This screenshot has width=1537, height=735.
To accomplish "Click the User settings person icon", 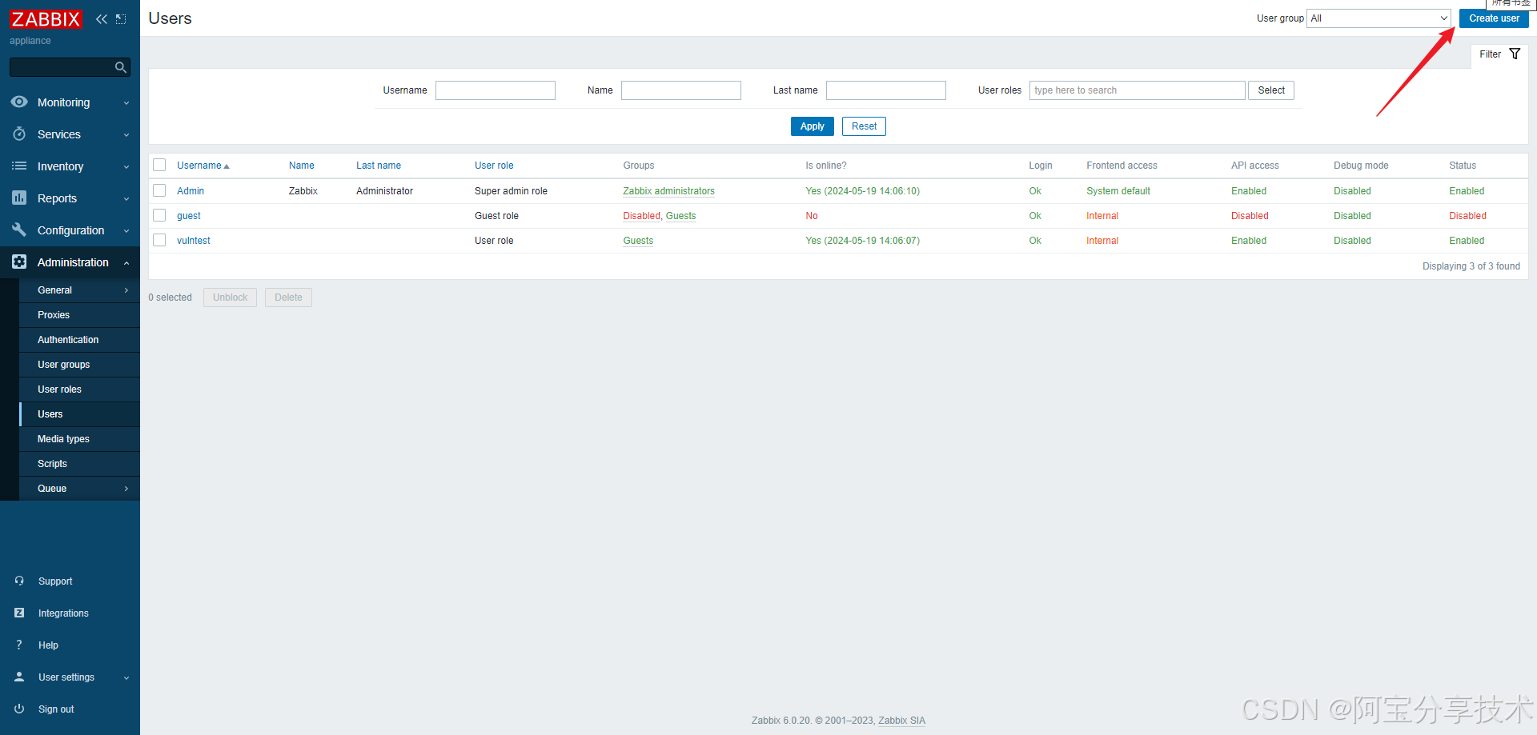I will pyautogui.click(x=19, y=677).
